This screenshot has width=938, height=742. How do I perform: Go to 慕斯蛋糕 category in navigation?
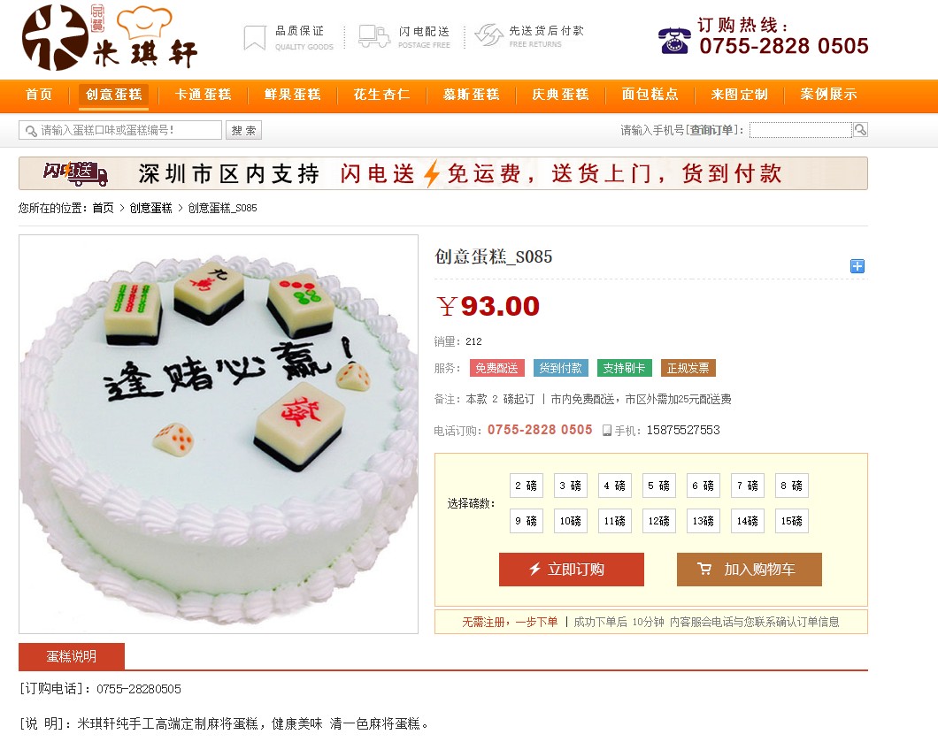(x=472, y=95)
